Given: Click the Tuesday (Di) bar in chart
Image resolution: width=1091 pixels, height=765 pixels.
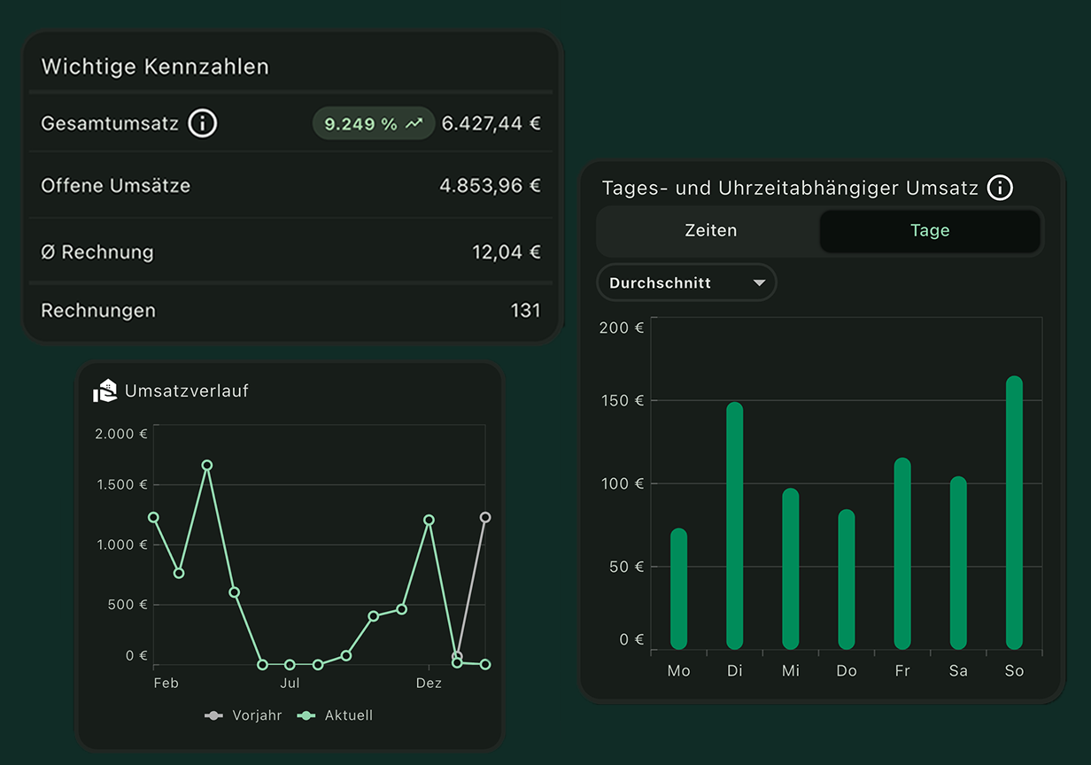Looking at the screenshot, I should [x=734, y=527].
